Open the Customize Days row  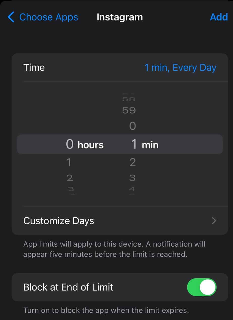pos(120,221)
